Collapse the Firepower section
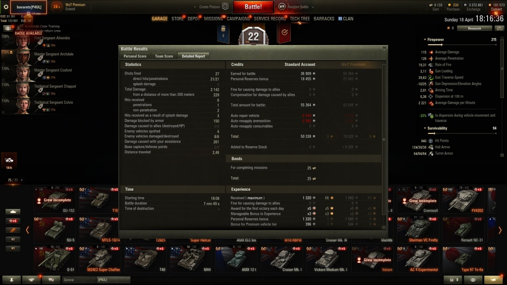Image resolution: width=507 pixels, height=285 pixels. pyautogui.click(x=425, y=40)
